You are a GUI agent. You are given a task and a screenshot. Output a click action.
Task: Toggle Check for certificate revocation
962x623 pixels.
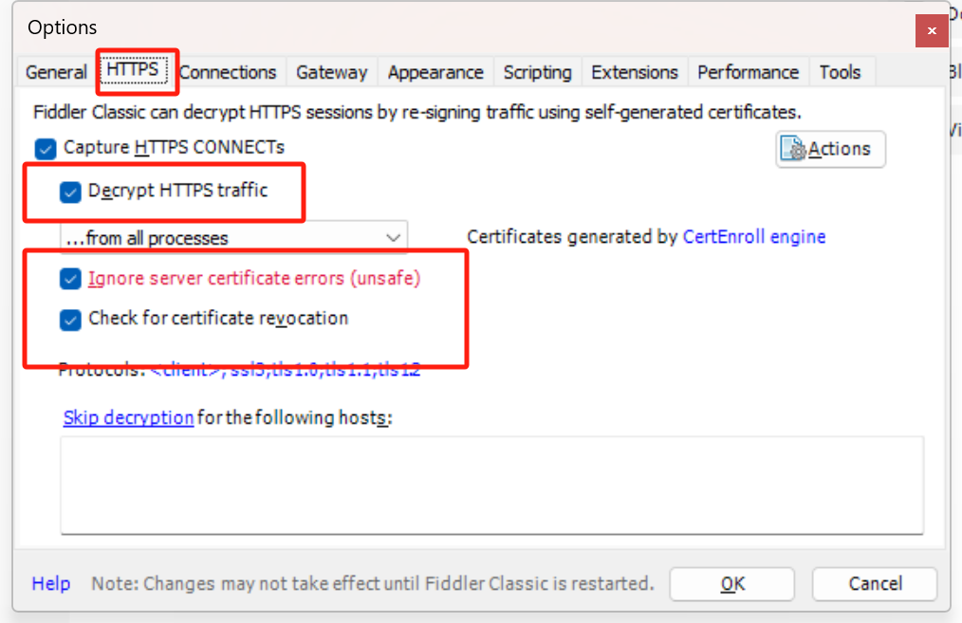click(70, 320)
